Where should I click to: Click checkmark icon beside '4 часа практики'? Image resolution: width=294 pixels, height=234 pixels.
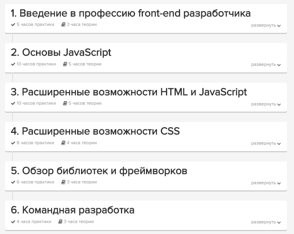(x=13, y=222)
